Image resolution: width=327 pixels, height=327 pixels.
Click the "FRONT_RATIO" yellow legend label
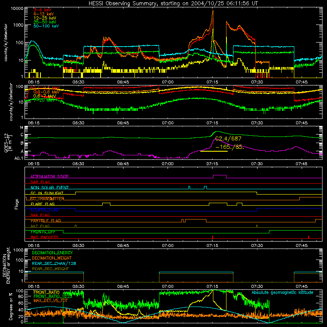tap(47, 292)
